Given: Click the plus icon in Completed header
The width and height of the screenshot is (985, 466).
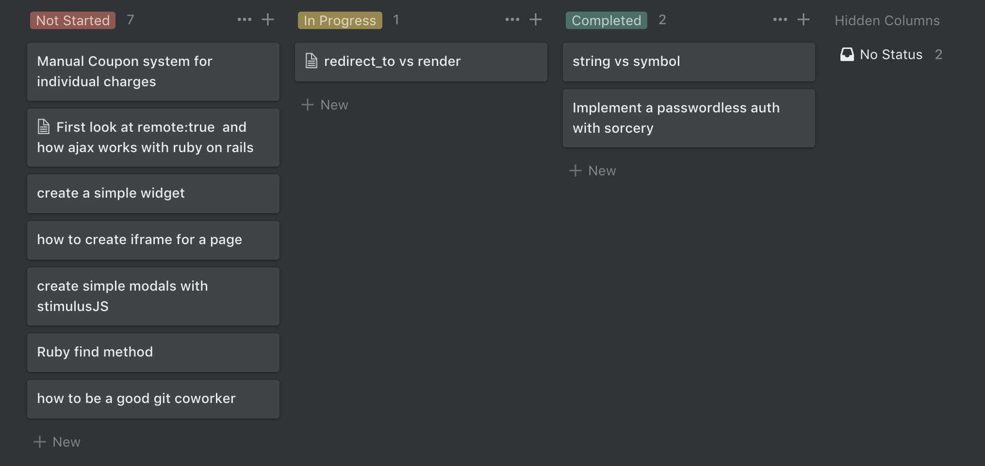Looking at the screenshot, I should pos(804,20).
